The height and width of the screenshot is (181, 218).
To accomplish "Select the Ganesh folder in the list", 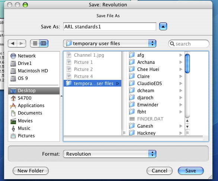I will point(156,126).
